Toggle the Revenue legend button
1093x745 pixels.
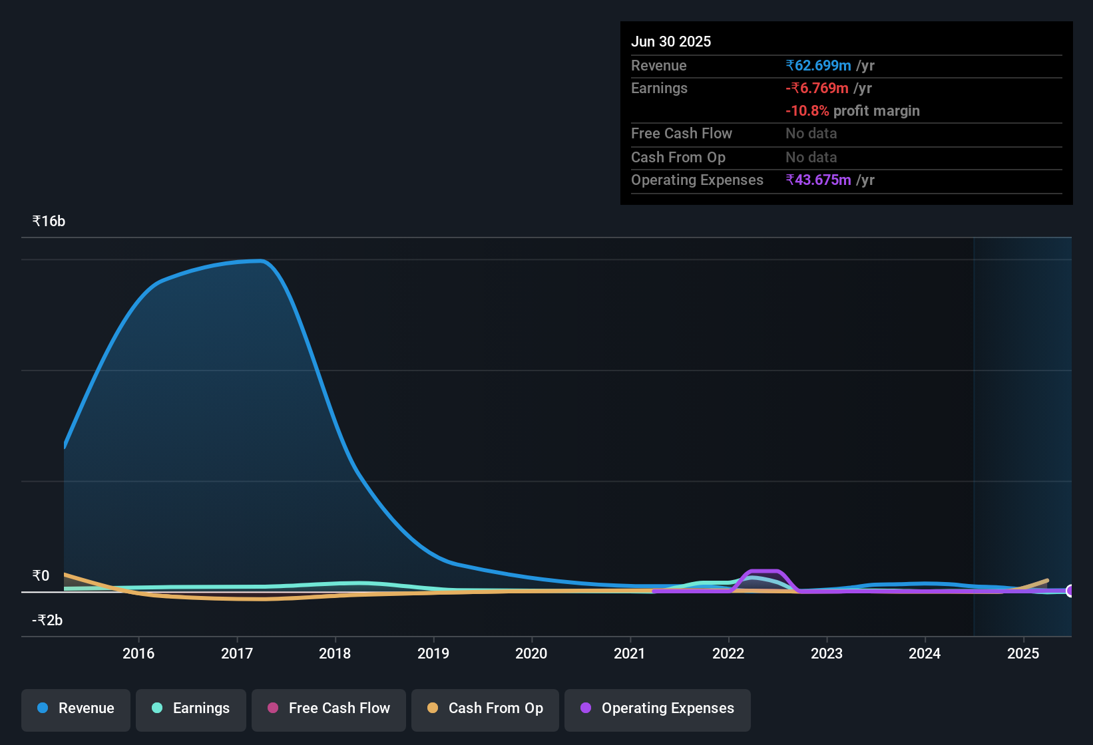(x=76, y=709)
